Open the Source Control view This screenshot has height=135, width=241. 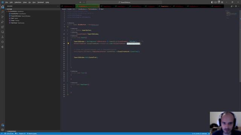[x=3, y=17]
